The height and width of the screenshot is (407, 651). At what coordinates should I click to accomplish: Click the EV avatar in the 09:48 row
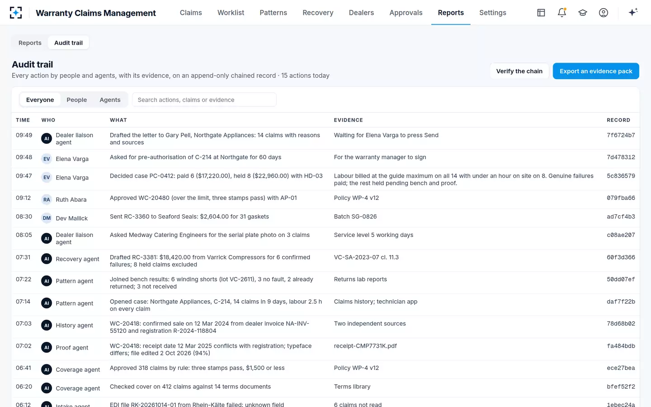[47, 159]
